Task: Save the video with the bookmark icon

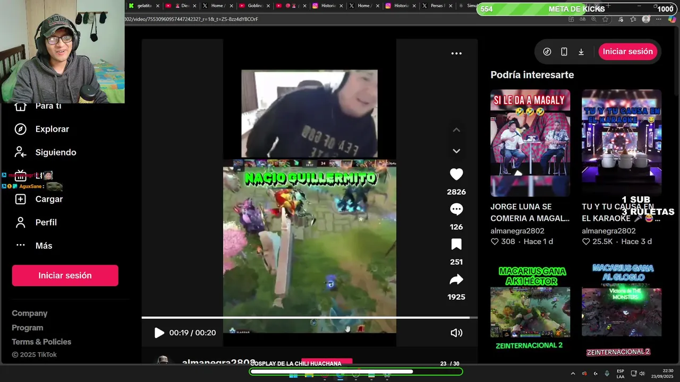Action: click(x=456, y=245)
